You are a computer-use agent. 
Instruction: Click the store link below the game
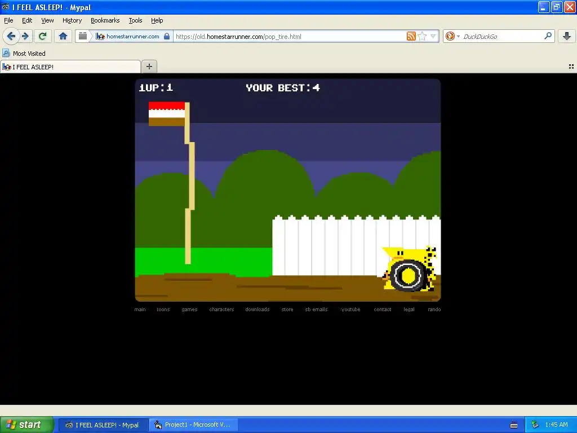tap(287, 310)
